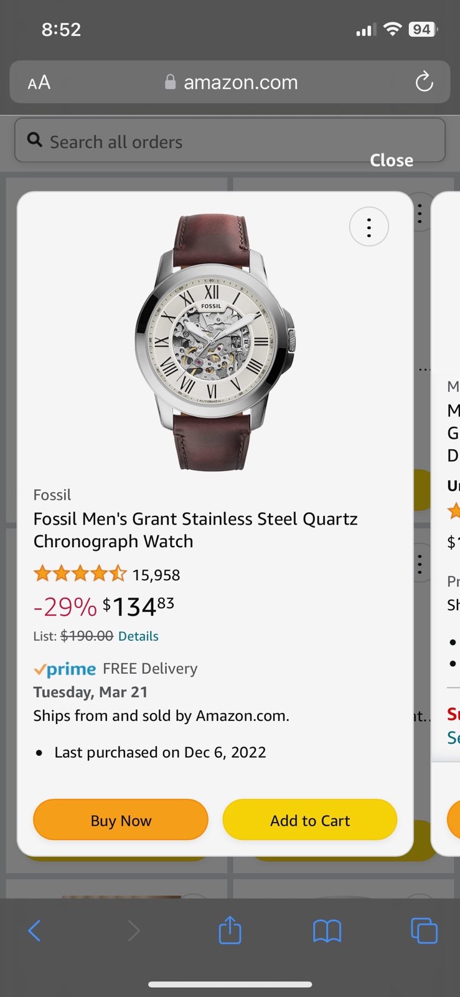Open the Fossil brand link

tap(52, 495)
